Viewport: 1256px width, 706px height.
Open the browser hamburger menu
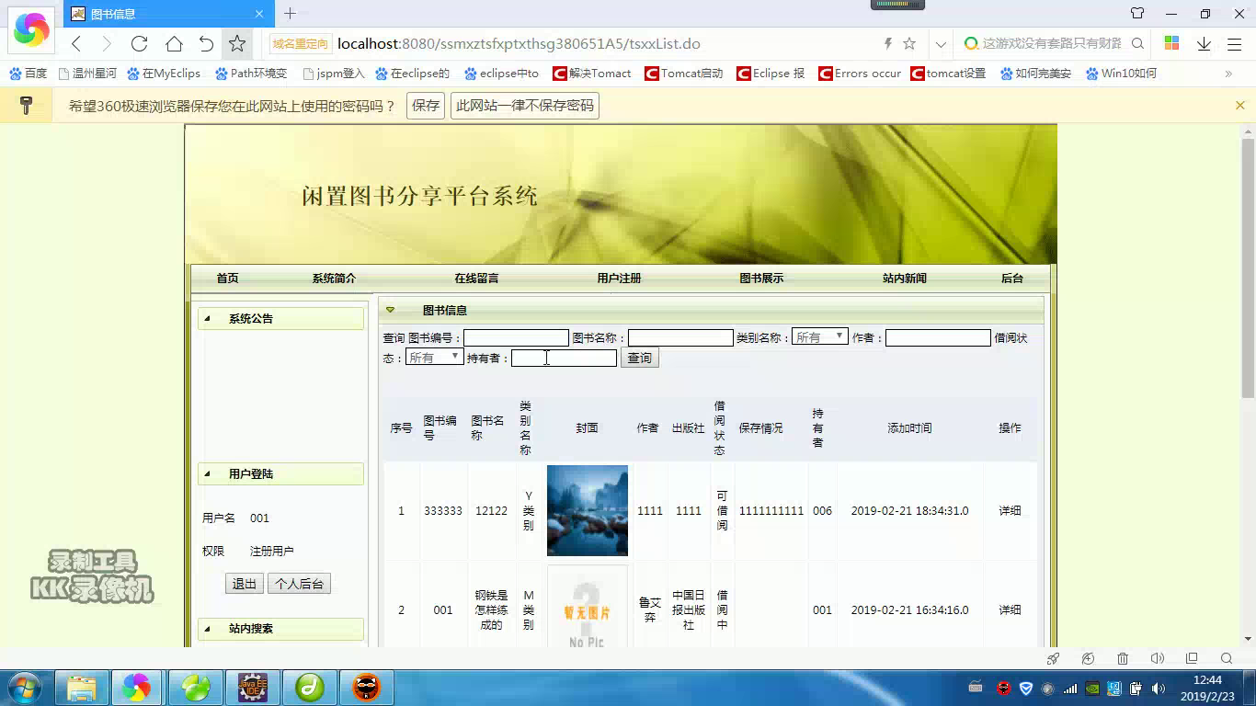1235,43
